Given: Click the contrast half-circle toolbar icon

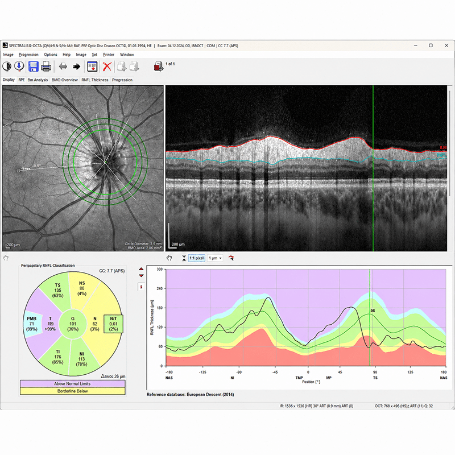Looking at the screenshot, I should (7, 67).
